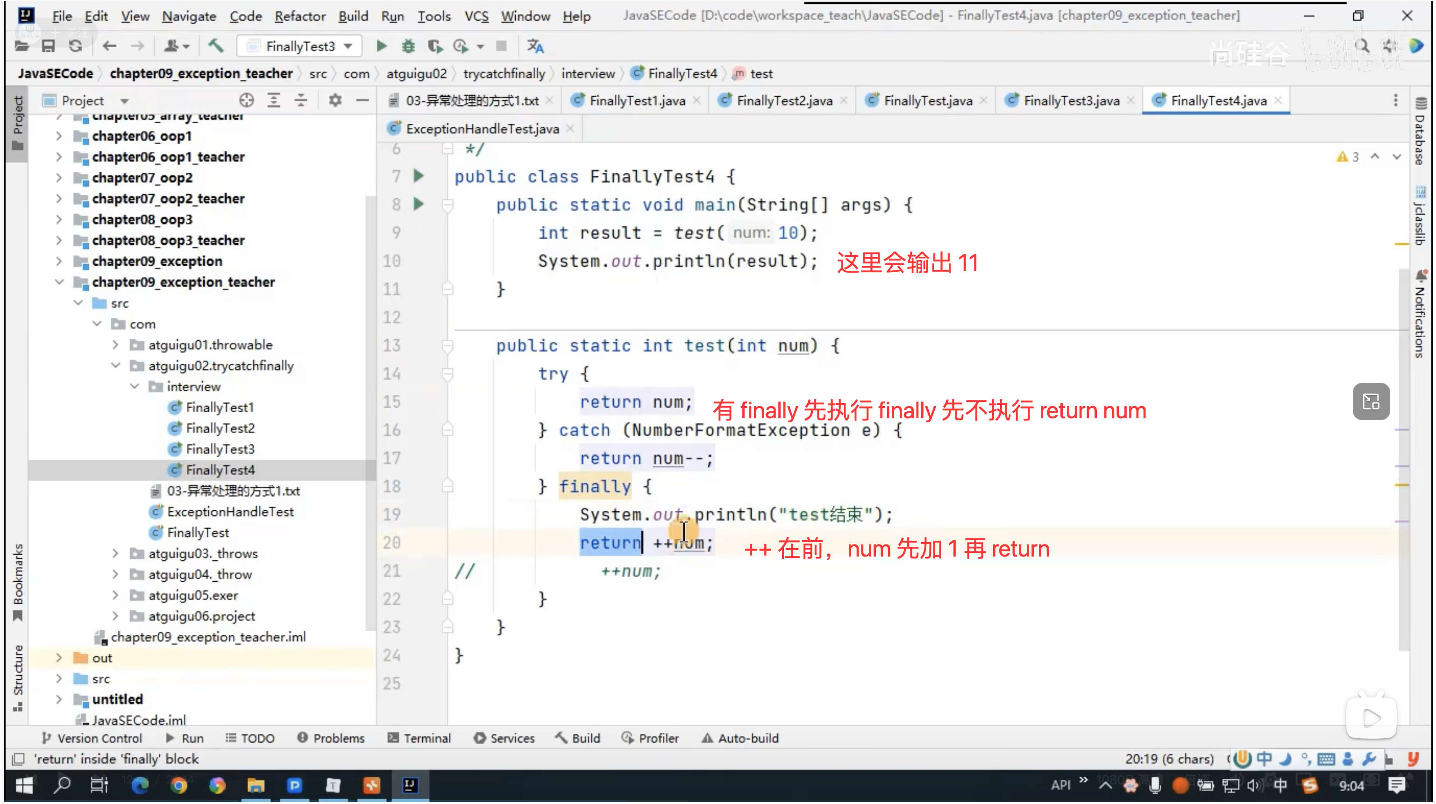
Task: Click run gutter arrow beside main method
Action: pyautogui.click(x=419, y=205)
